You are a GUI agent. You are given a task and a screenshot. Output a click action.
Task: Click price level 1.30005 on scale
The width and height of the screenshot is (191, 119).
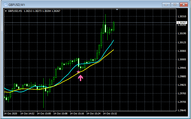[x=182, y=59]
